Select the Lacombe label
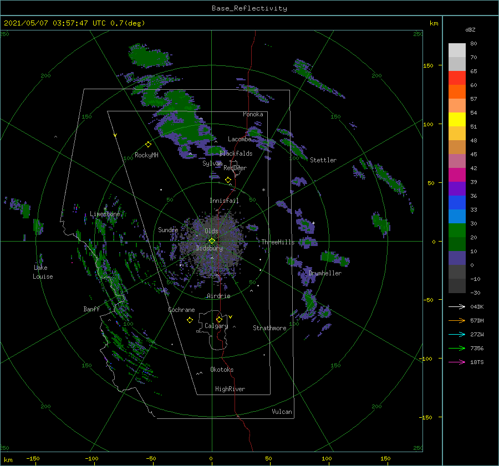 pos(240,139)
